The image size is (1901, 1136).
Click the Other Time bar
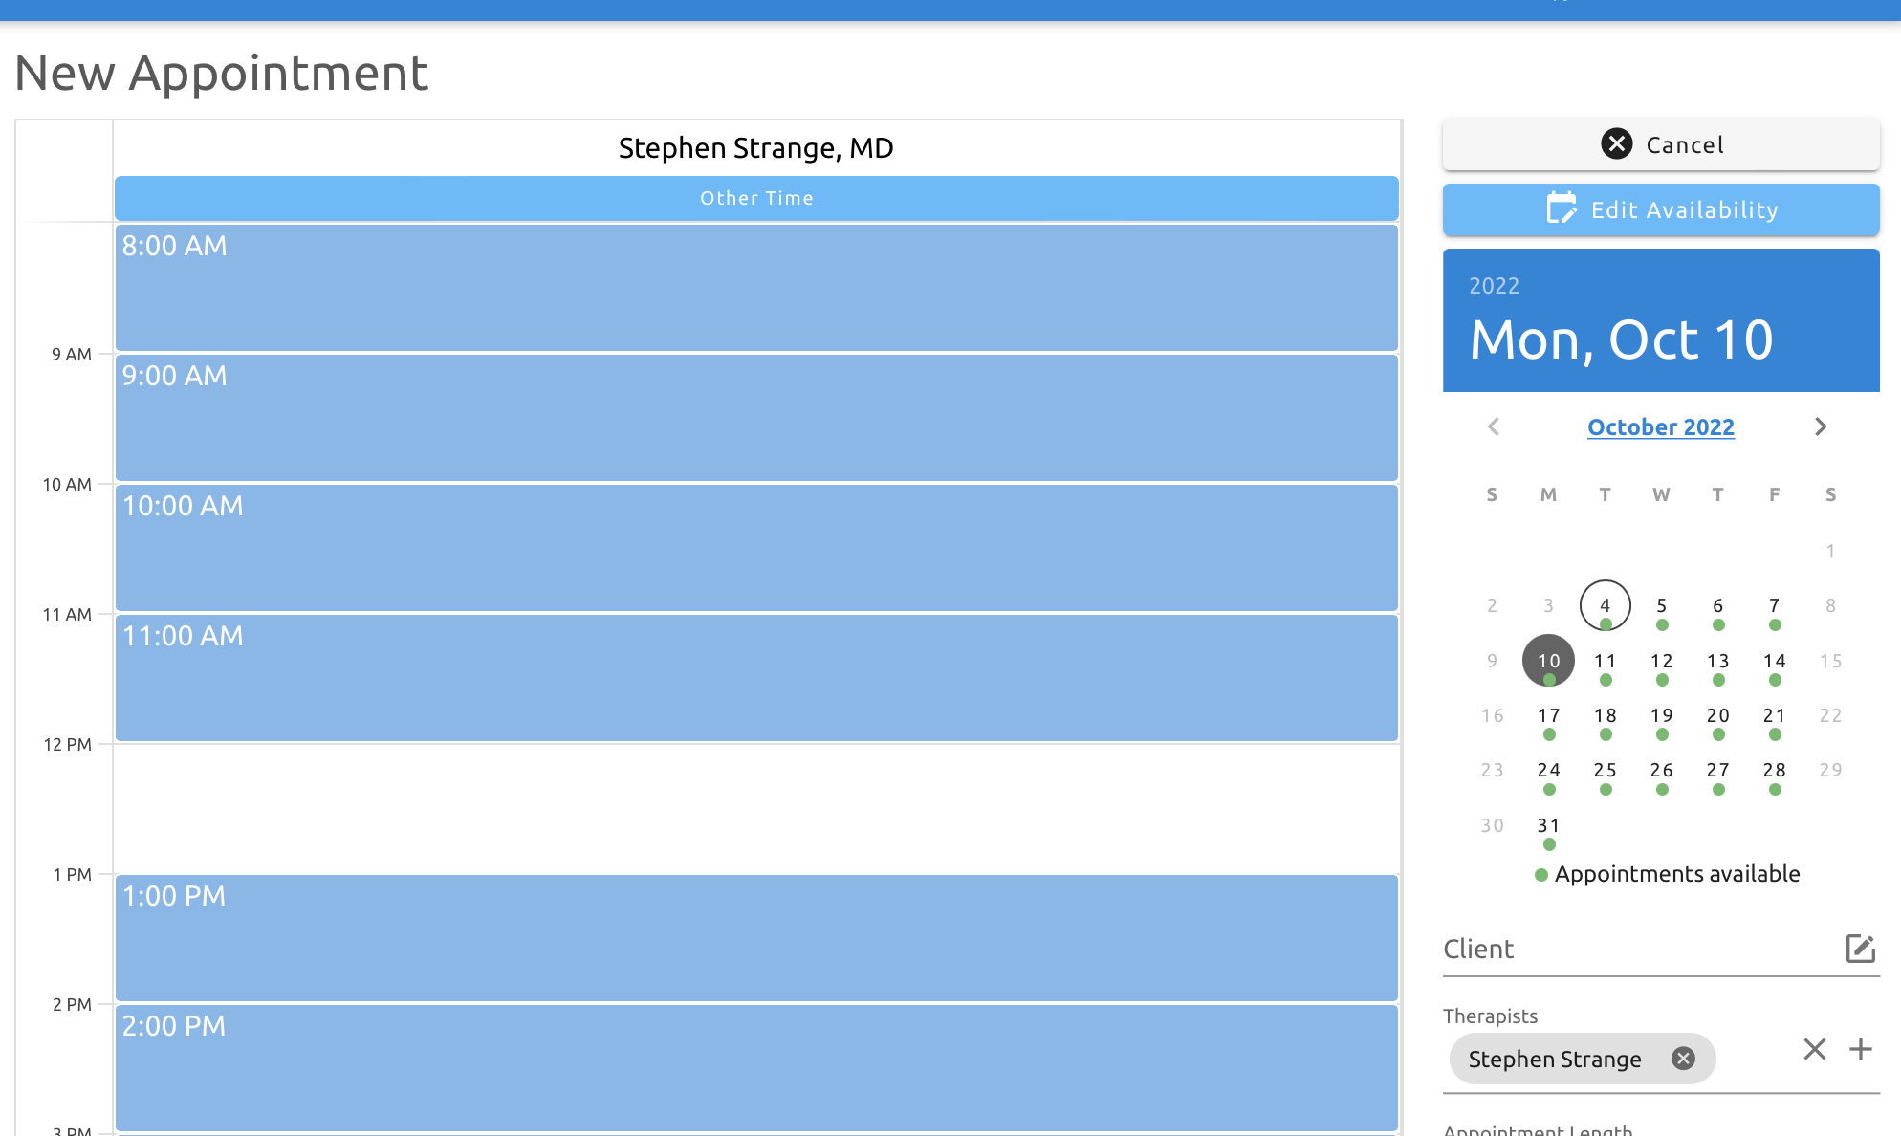(755, 198)
